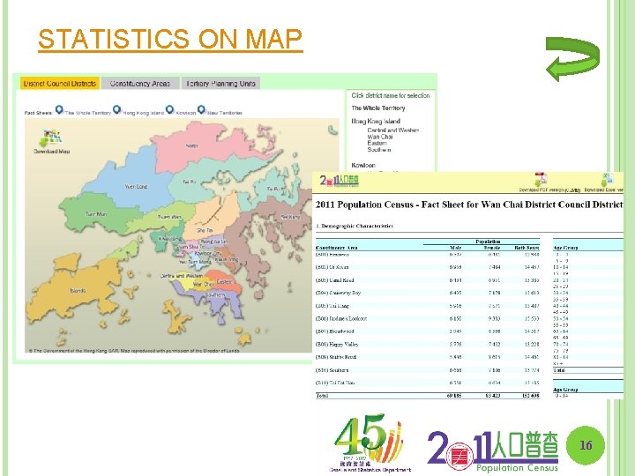Click the Download Excel version icon
This screenshot has height=476, width=635.
click(x=607, y=180)
